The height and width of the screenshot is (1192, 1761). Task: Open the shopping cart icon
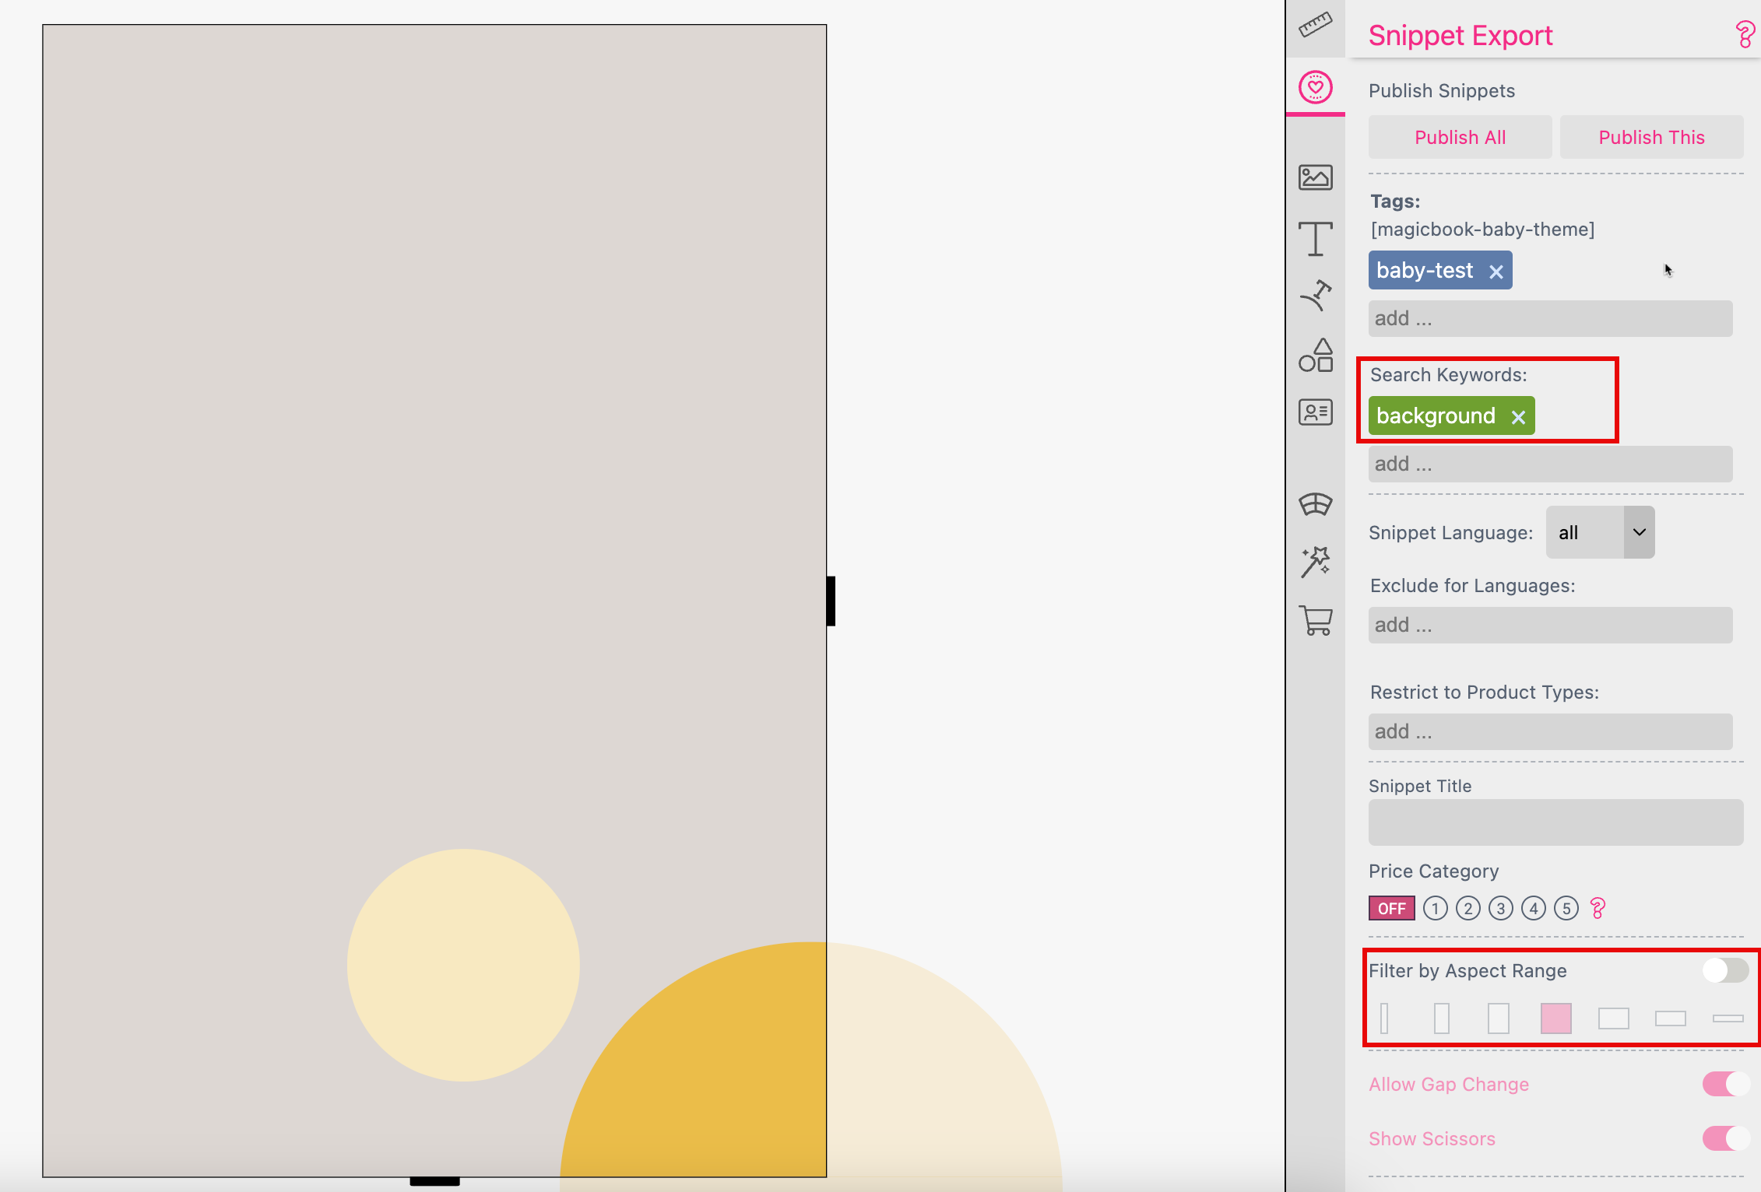(x=1315, y=620)
